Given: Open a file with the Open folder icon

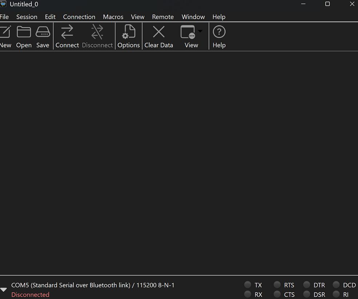Looking at the screenshot, I should pos(24,32).
